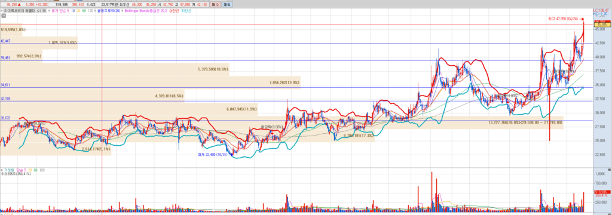Click the Bollinger Bands 중심선 20,2 legend
612x215 pixels.
[x=146, y=11]
